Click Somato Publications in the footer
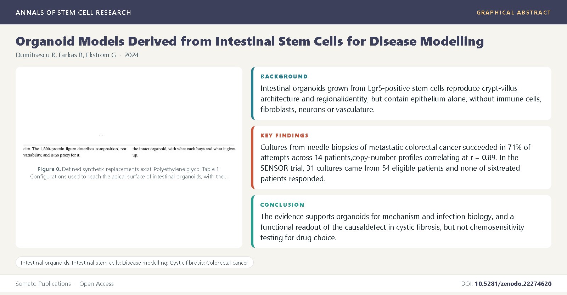This screenshot has width=567, height=295. pyautogui.click(x=43, y=284)
